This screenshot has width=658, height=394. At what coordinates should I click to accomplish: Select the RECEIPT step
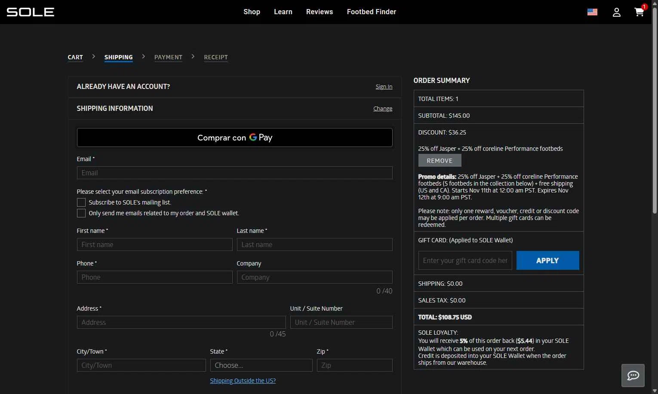[216, 57]
